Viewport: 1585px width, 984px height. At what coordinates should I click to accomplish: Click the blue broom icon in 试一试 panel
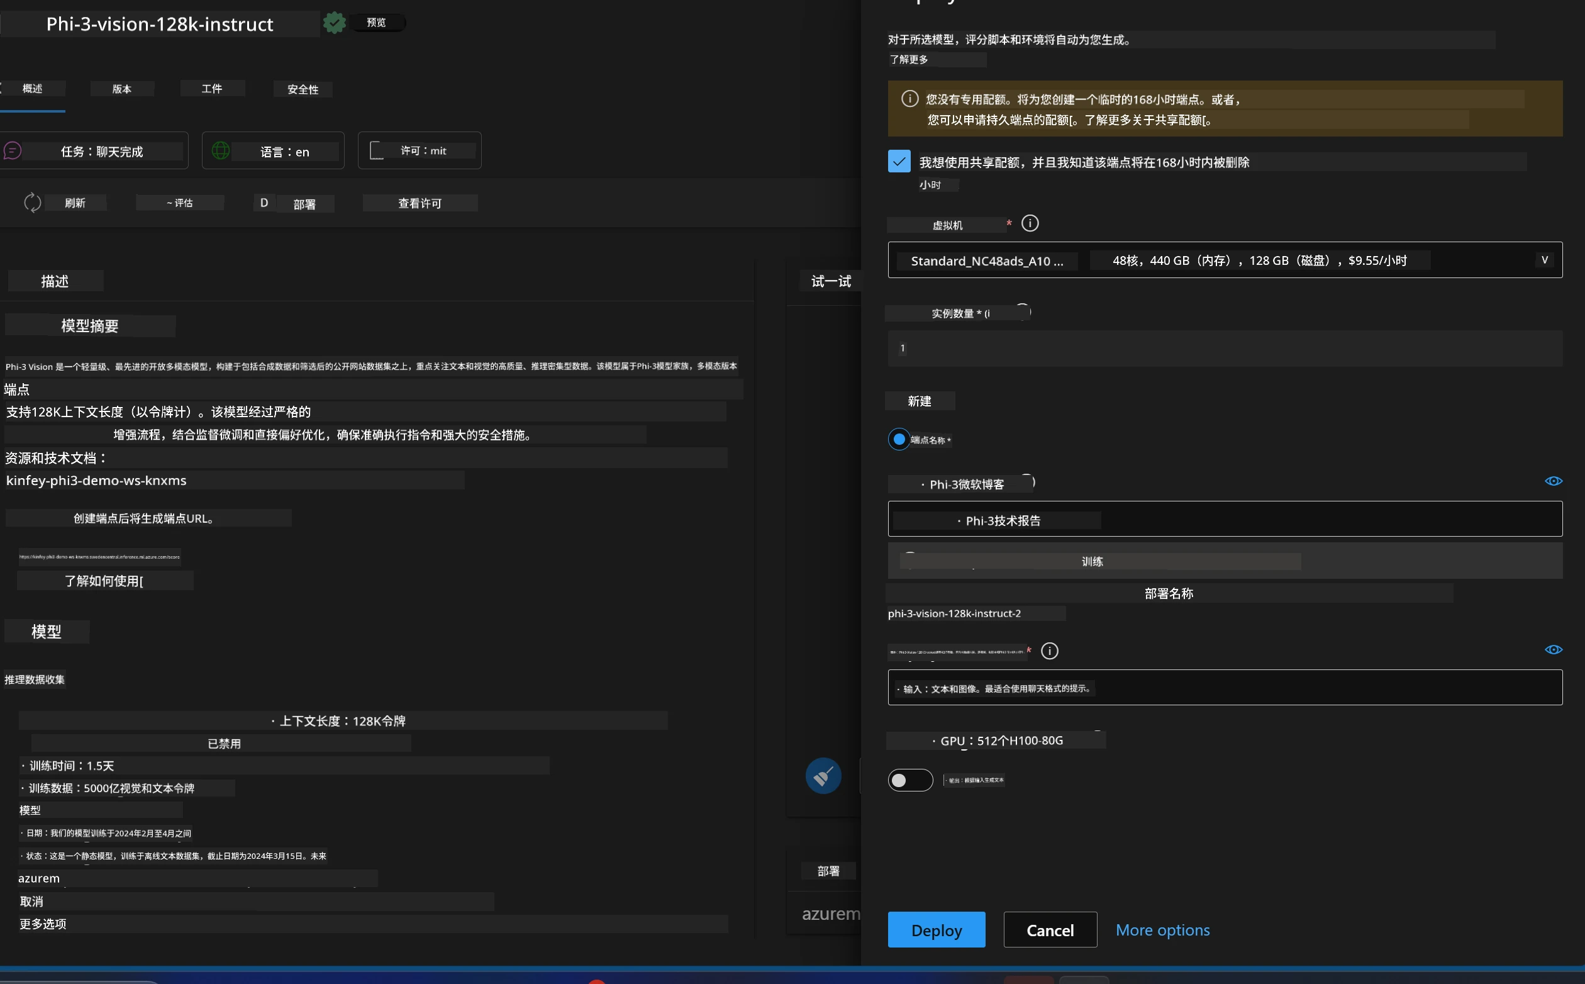tap(823, 775)
